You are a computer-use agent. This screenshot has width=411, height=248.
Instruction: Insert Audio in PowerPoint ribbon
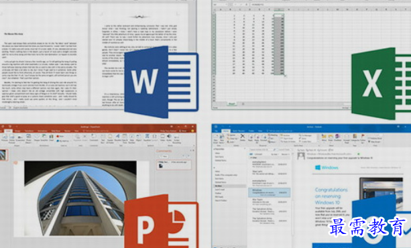click(169, 138)
